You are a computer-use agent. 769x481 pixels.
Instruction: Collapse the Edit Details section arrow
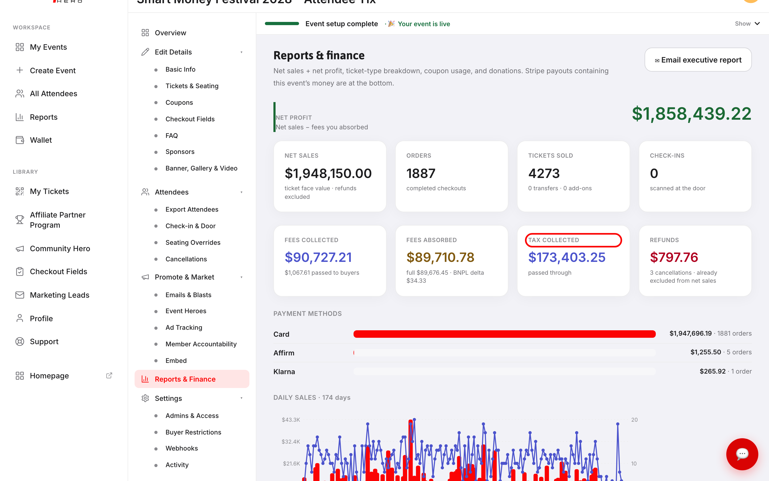click(x=241, y=52)
